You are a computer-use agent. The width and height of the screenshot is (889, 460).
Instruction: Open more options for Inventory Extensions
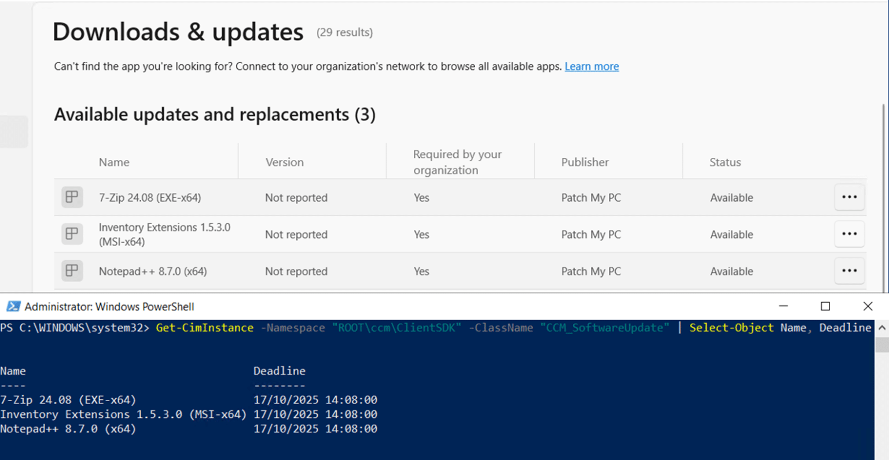(849, 234)
